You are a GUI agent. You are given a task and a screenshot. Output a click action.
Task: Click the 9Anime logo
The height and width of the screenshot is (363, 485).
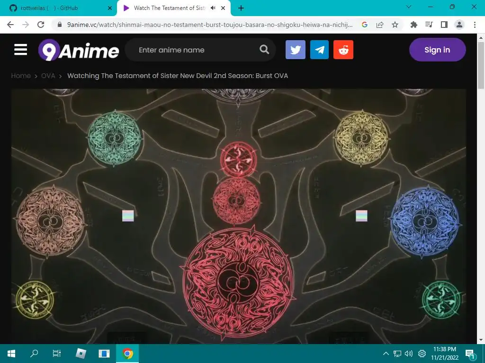79,50
